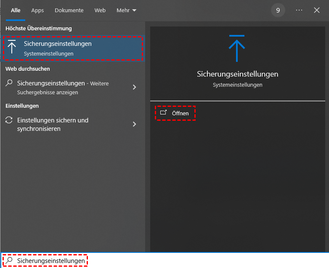329x268 pixels.
Task: Click the search text field containing Sicherungseinstellungen
Action: click(126, 261)
